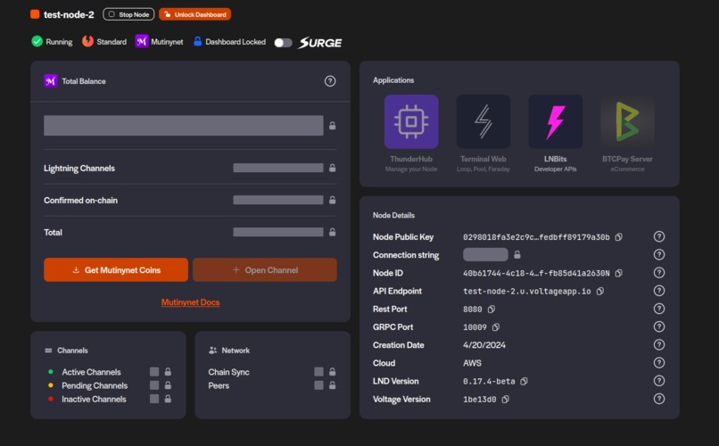Viewport: 719px width, 446px height.
Task: Click lock icon for Pending Channels
Action: 168,385
